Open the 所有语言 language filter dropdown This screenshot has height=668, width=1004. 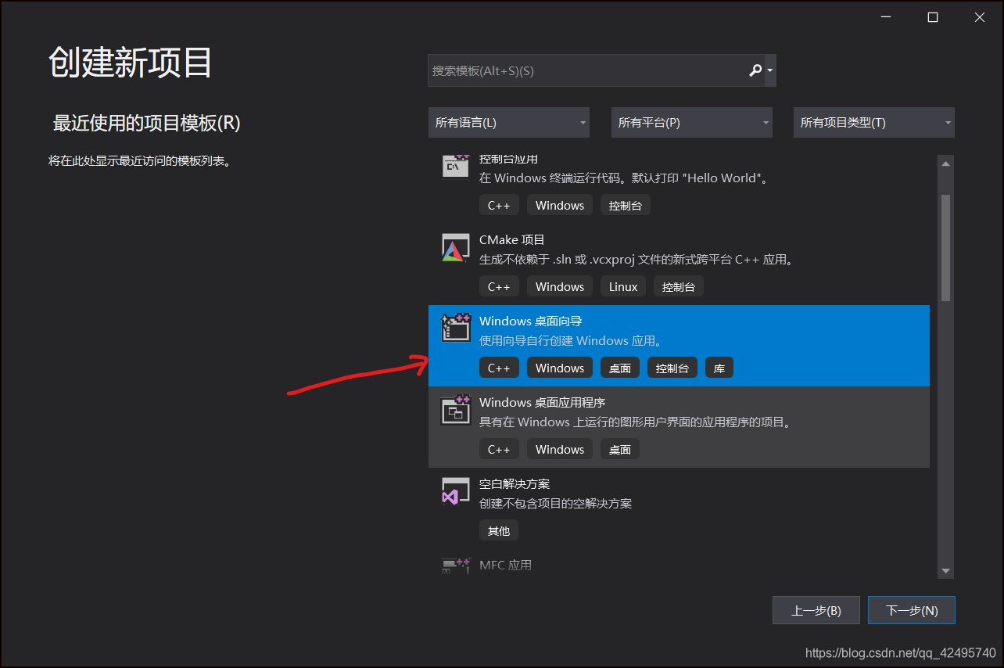[x=509, y=123]
